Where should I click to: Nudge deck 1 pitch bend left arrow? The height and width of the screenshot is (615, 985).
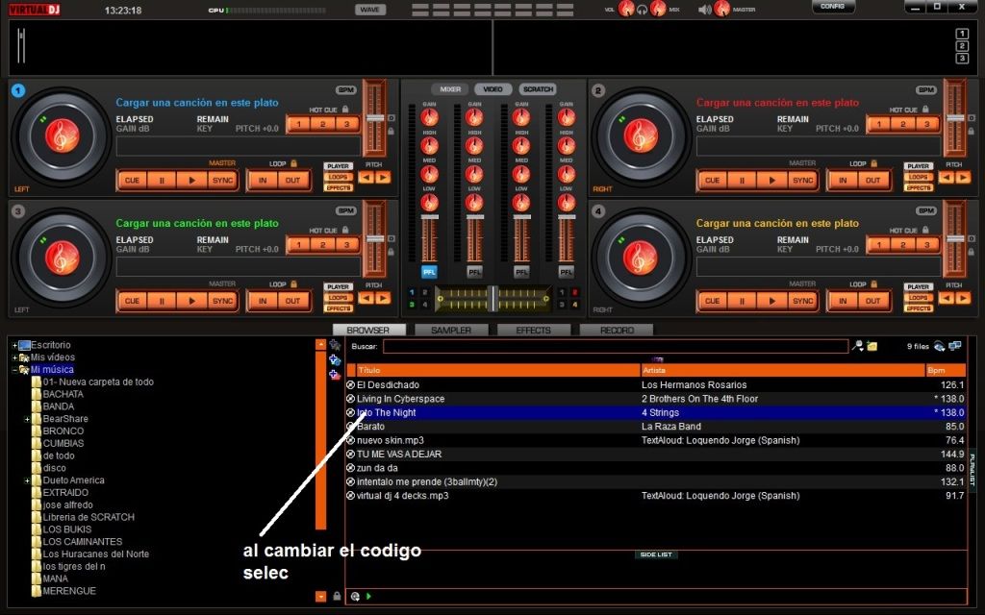click(366, 178)
